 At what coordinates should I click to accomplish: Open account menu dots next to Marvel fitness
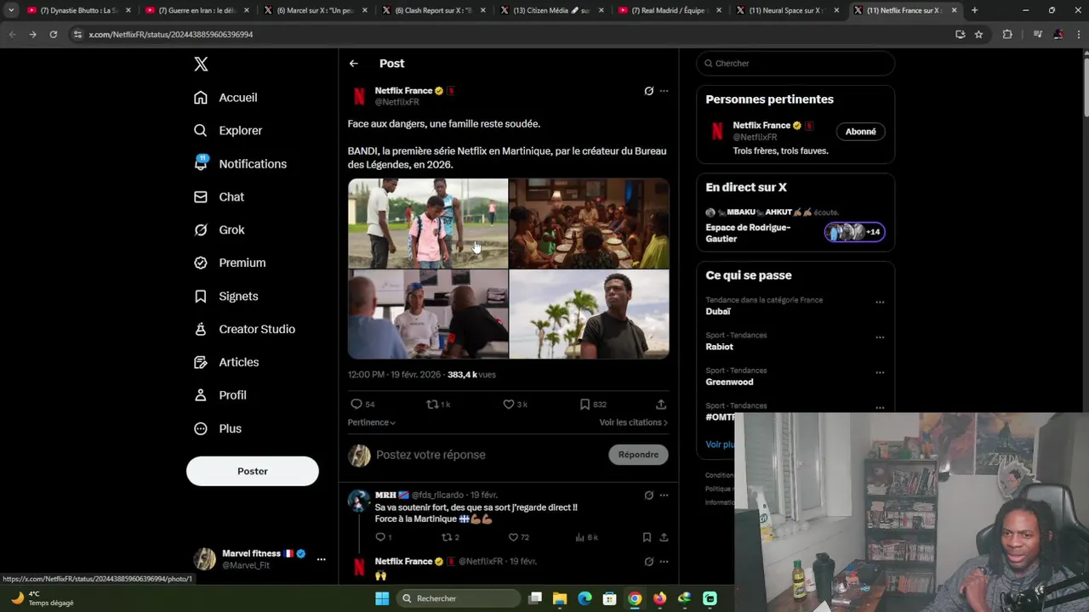tap(321, 559)
